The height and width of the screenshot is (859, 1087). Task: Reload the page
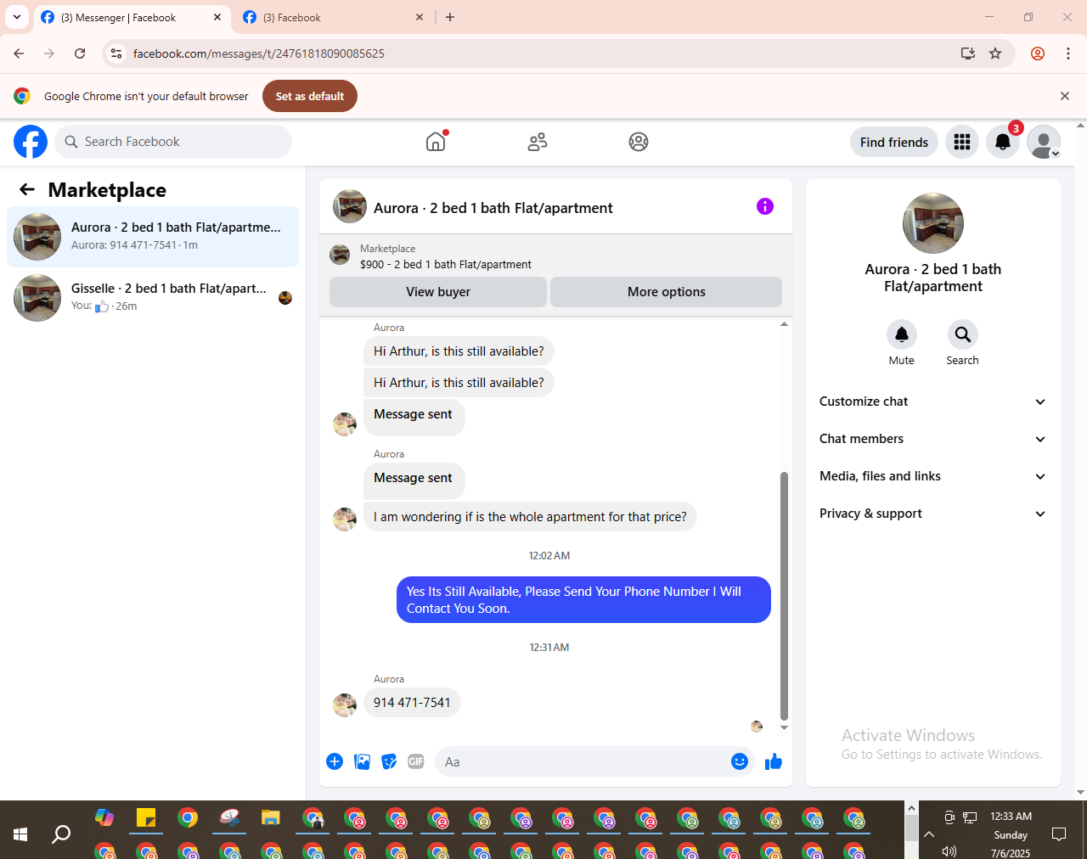point(80,53)
